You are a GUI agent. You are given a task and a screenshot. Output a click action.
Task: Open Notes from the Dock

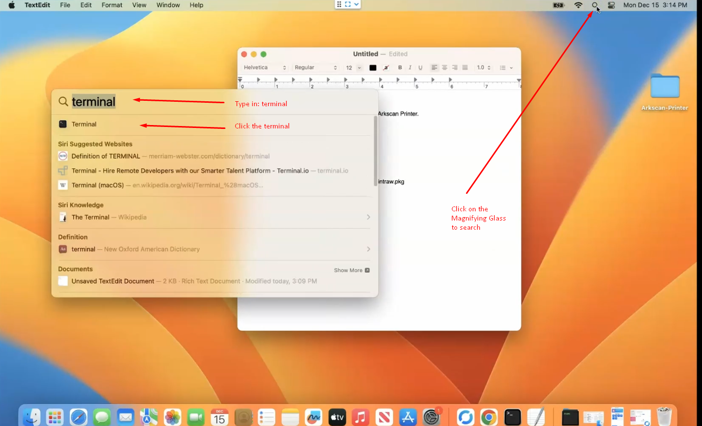[x=290, y=417]
